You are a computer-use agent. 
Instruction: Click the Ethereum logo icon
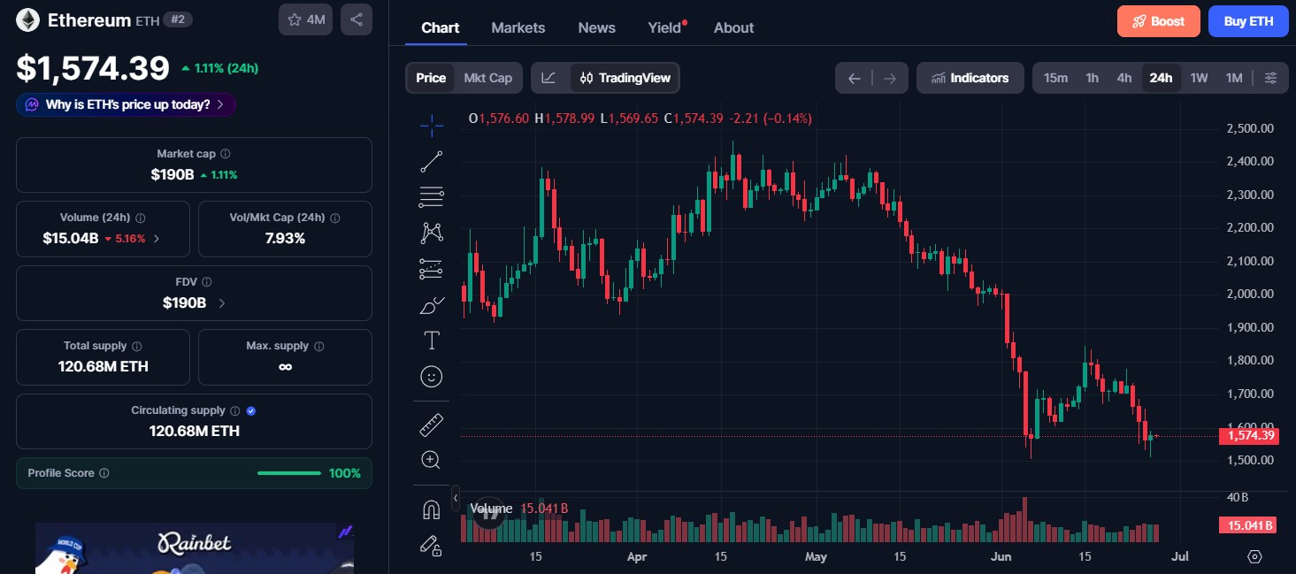28,20
